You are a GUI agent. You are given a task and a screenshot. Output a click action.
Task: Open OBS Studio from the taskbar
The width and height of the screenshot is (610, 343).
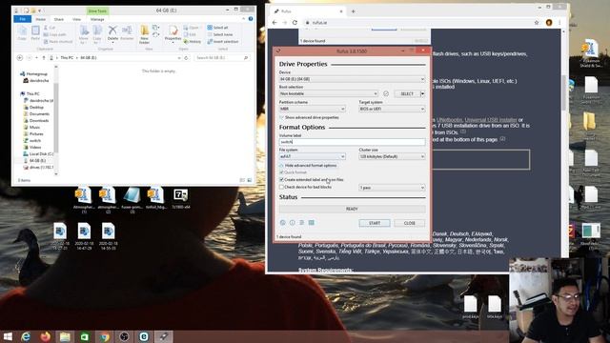click(124, 336)
